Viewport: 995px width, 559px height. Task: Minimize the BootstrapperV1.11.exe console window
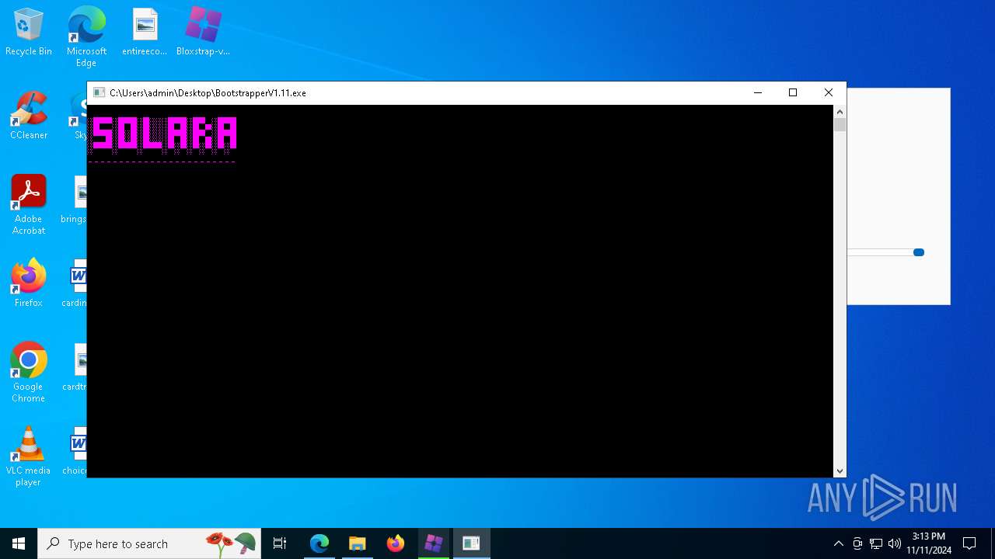tap(758, 92)
